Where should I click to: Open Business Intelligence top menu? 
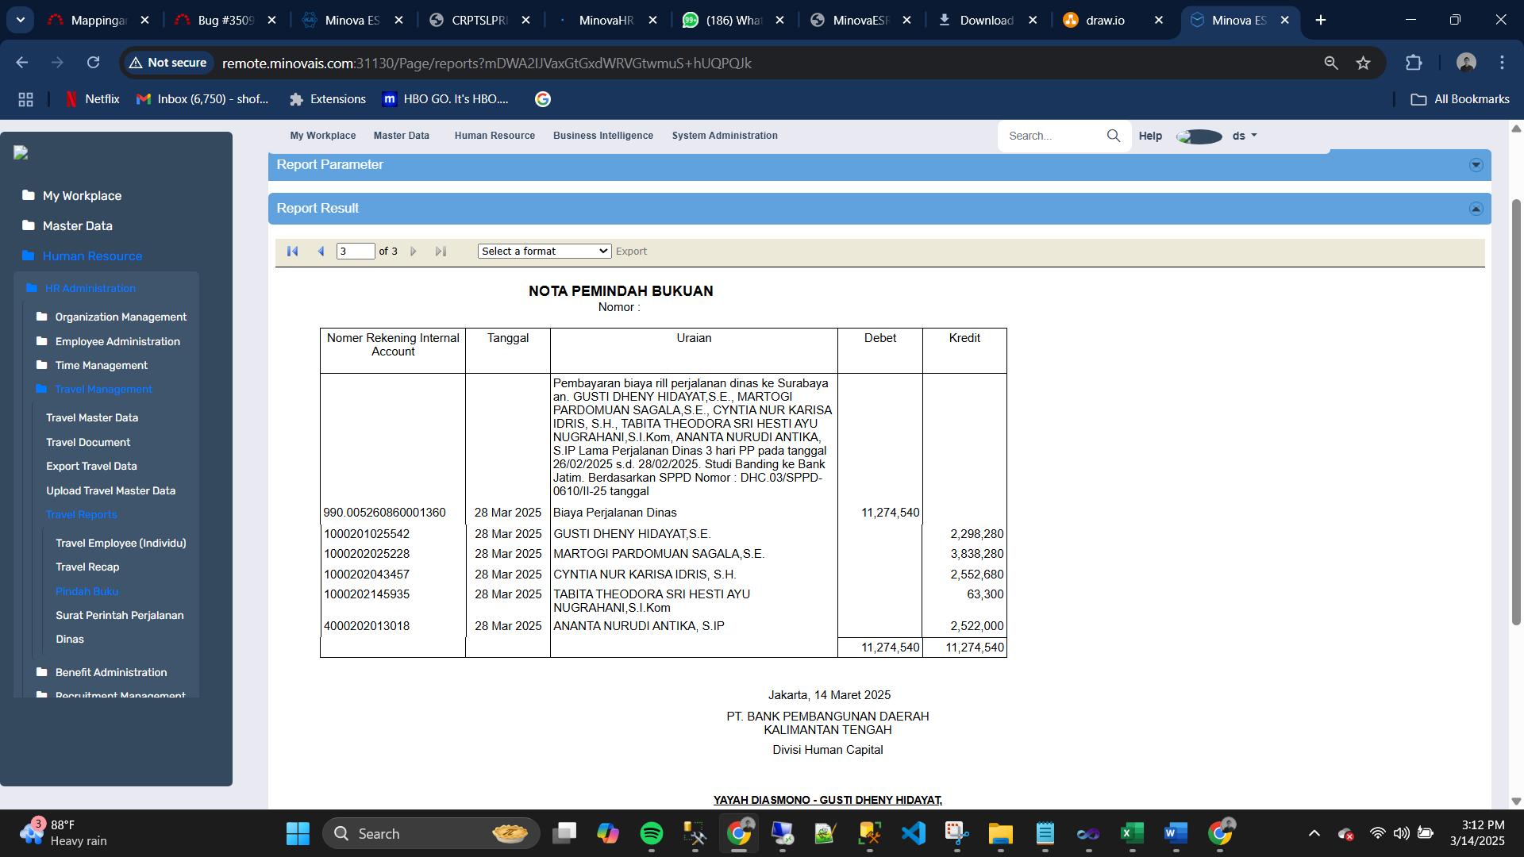(x=603, y=136)
